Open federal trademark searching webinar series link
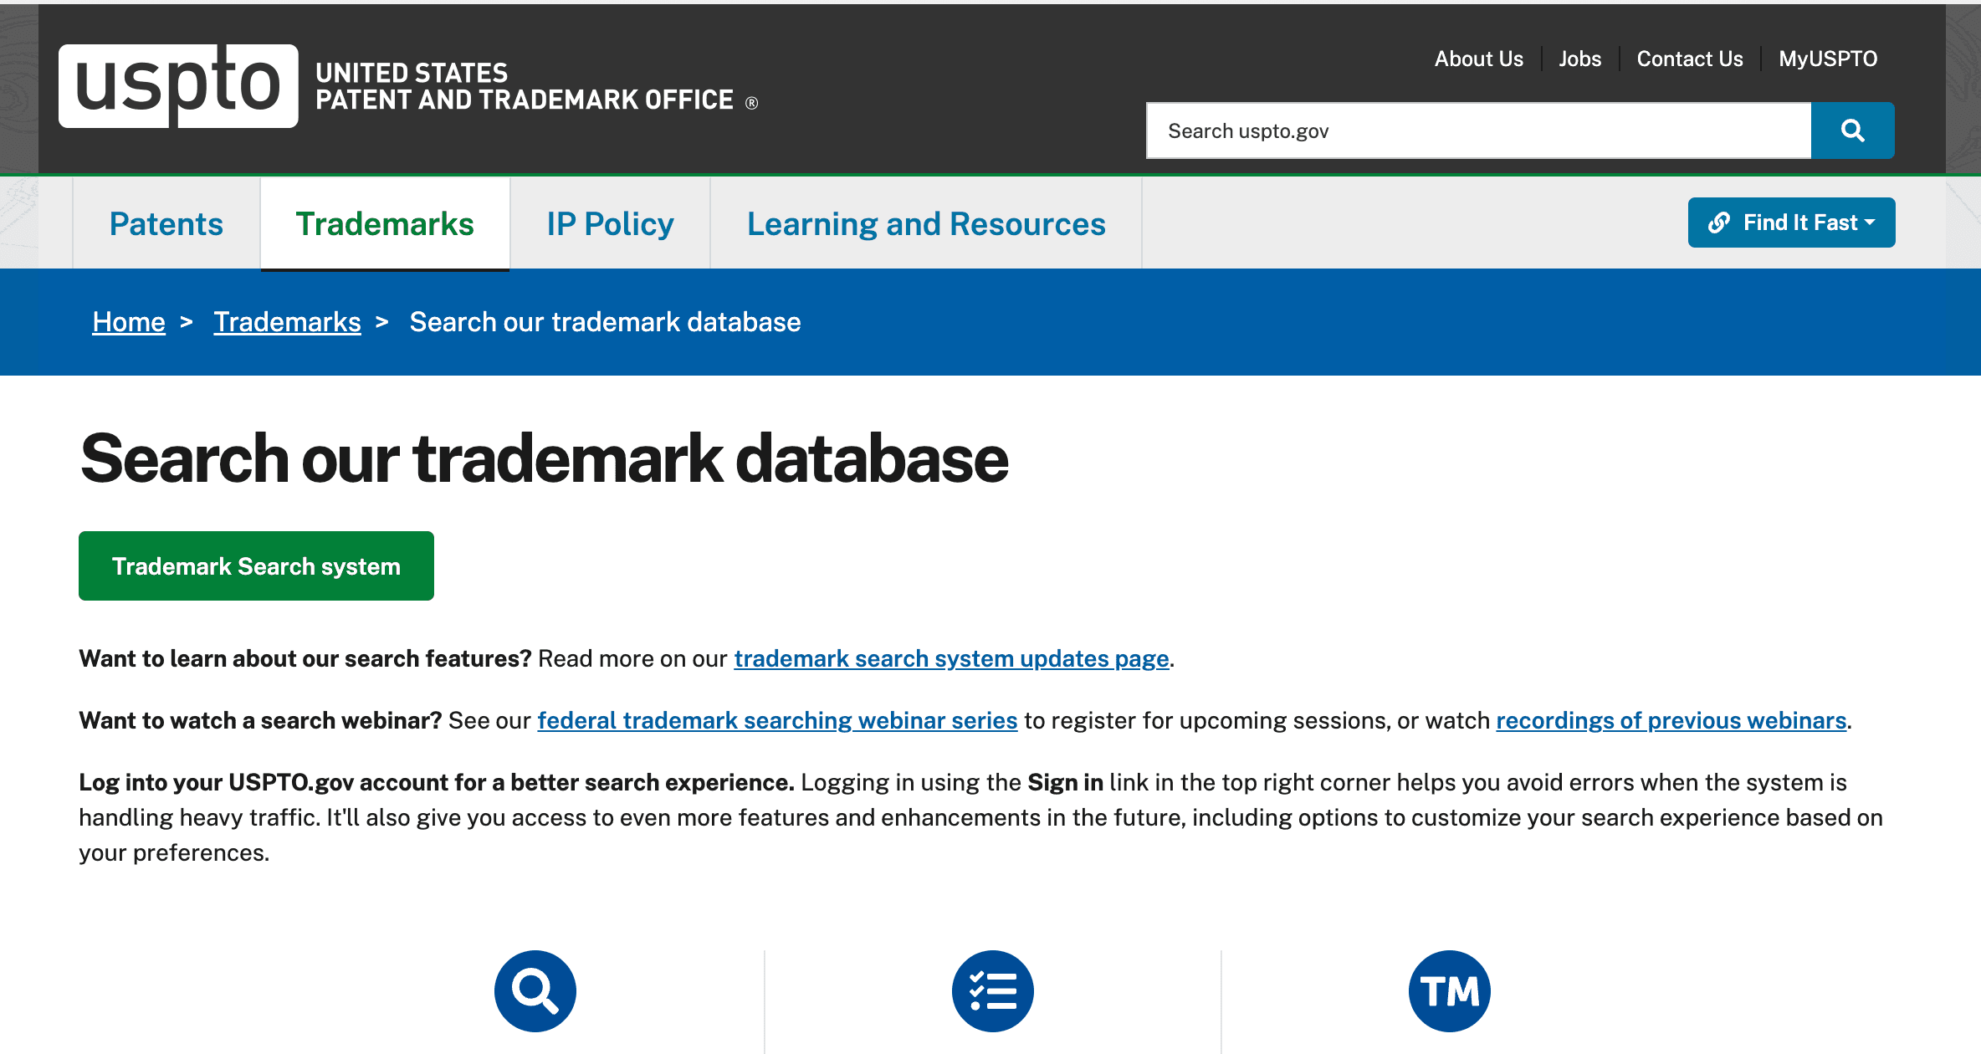This screenshot has height=1054, width=1981. tap(777, 721)
